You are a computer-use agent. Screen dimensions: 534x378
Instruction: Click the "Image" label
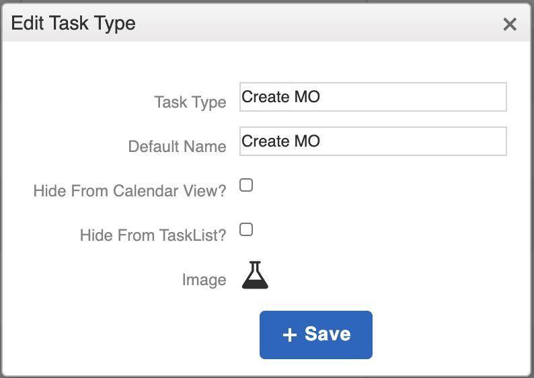point(204,280)
